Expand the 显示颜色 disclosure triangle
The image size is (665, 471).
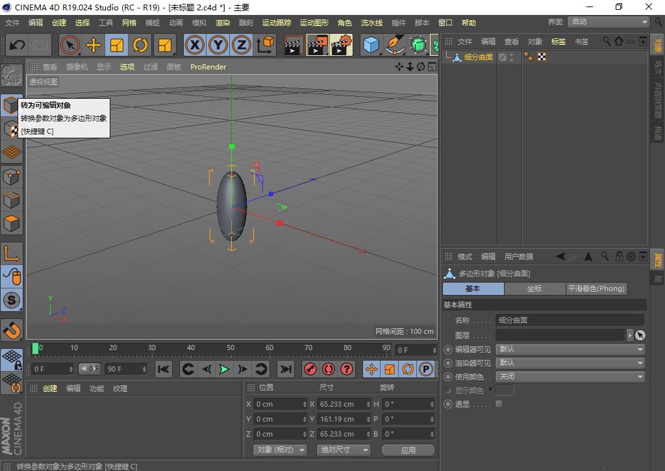coord(491,388)
